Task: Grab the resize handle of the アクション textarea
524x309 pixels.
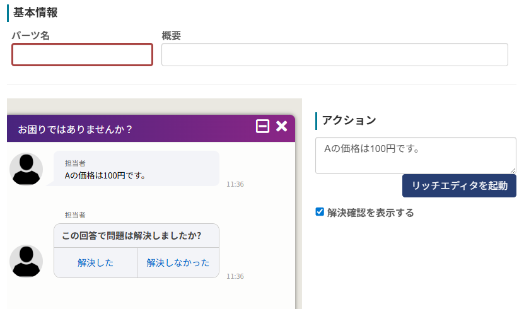Action: [x=513, y=171]
